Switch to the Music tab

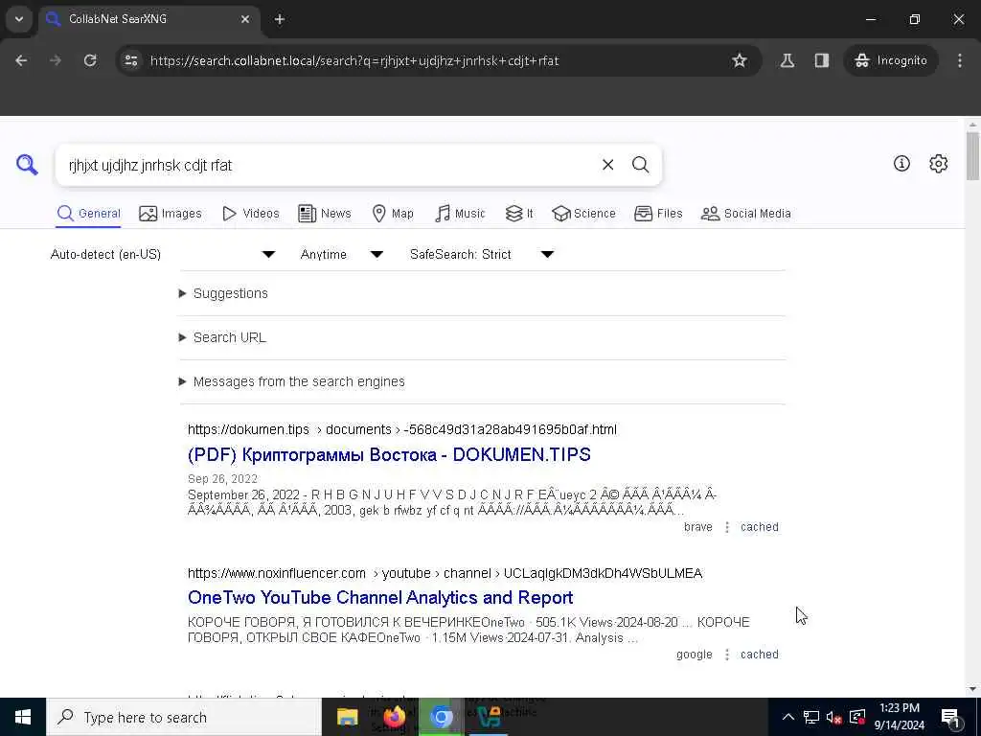tap(460, 214)
